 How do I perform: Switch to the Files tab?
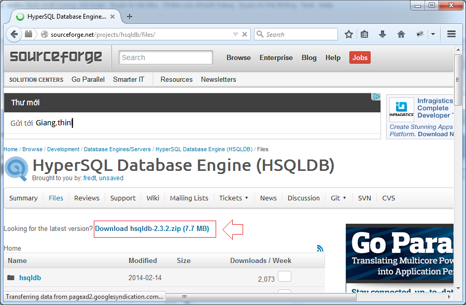56,198
